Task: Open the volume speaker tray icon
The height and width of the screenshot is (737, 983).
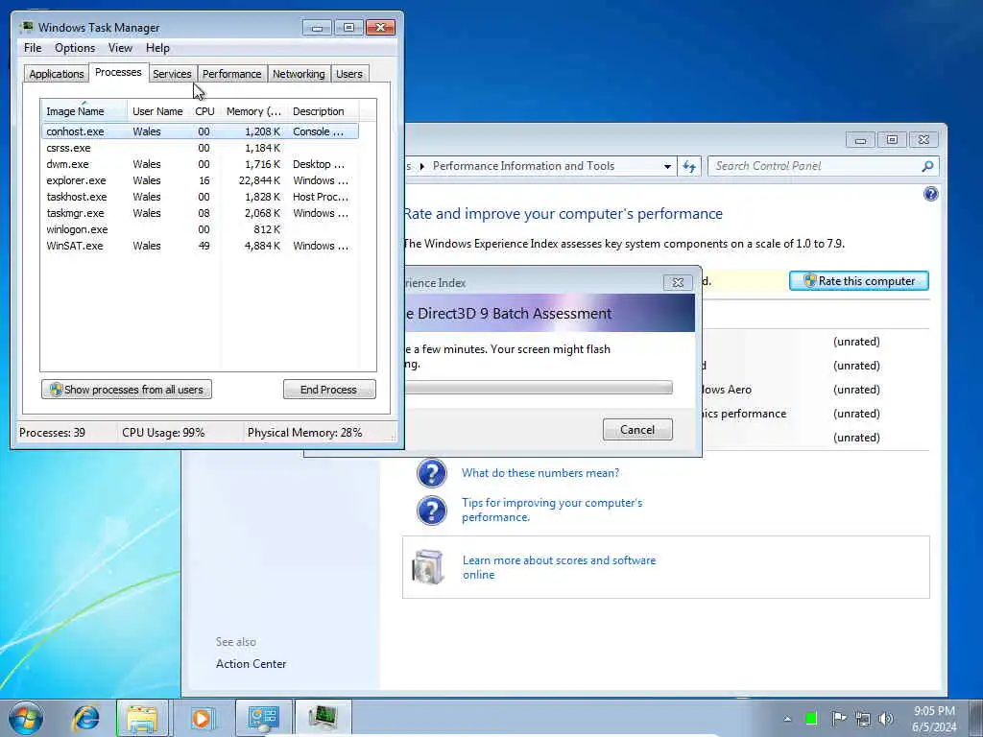Action: click(885, 719)
